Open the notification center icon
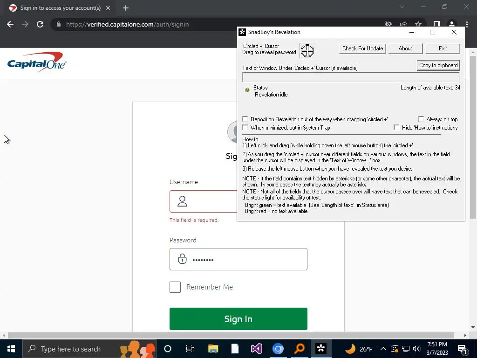Screen dimensions: 477x358 click(462, 349)
